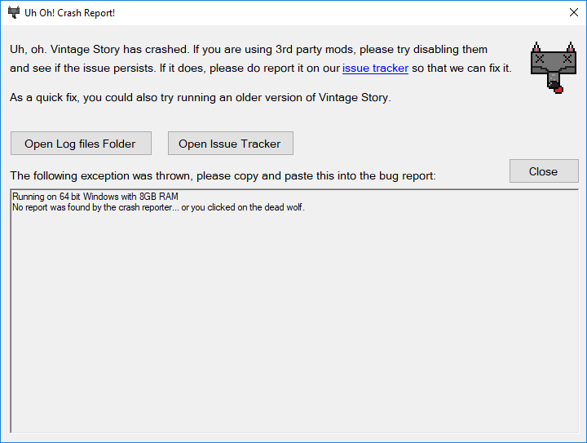Image resolution: width=587 pixels, height=443 pixels.
Task: Click 'Uh Oh! Crash Report!' window title
Action: point(69,13)
